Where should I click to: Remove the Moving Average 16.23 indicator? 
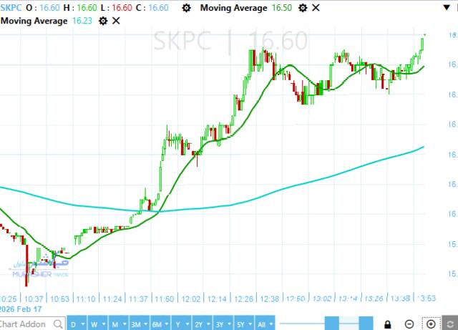pos(117,21)
